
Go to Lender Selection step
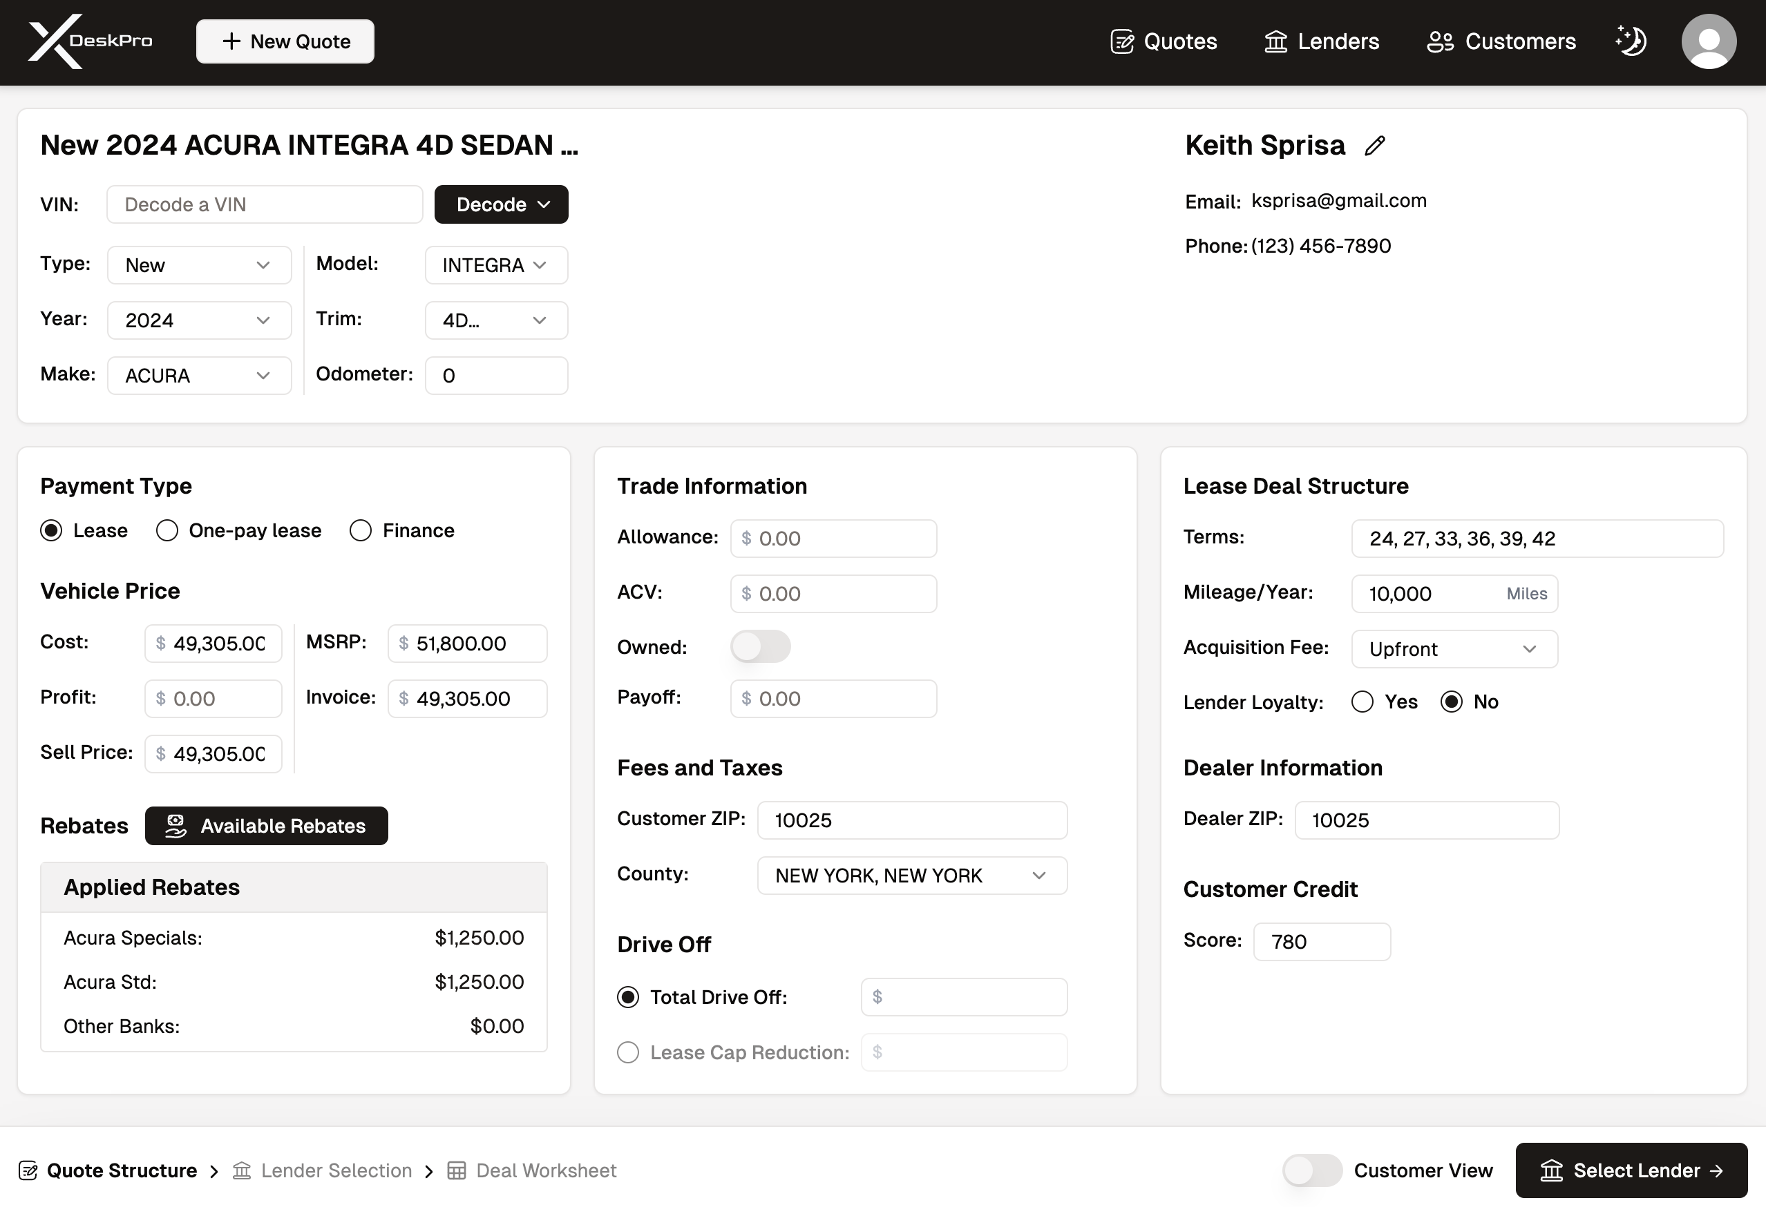point(322,1170)
